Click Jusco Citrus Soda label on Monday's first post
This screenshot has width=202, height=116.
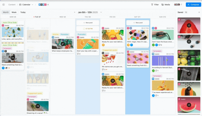10,22
